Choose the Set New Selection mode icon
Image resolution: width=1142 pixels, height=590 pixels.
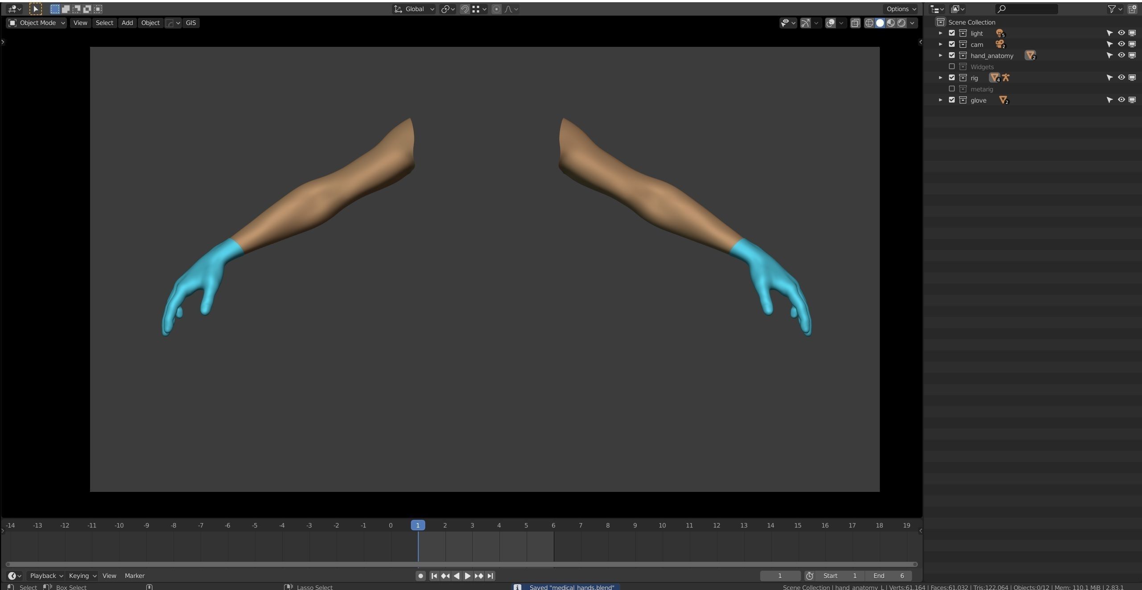tap(55, 9)
